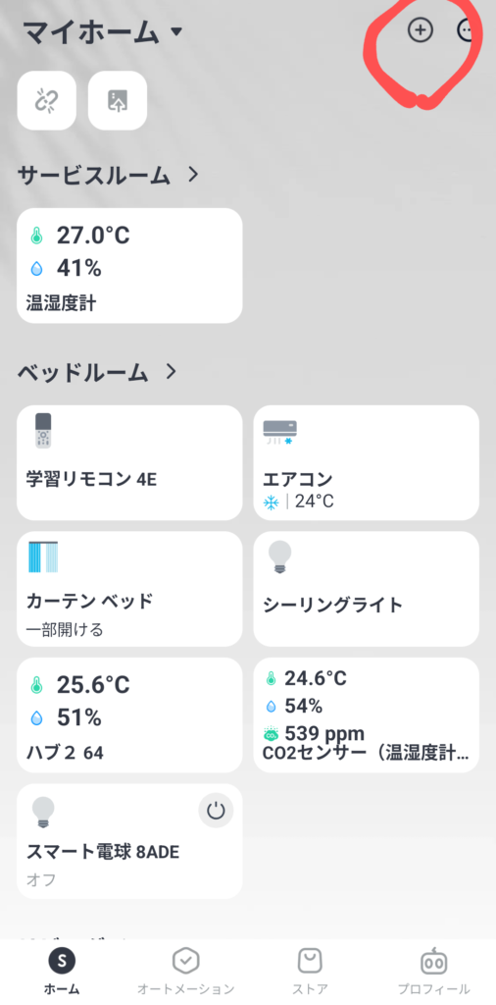Image resolution: width=496 pixels, height=1005 pixels.
Task: Tap the broken link icon button
Action: [47, 101]
